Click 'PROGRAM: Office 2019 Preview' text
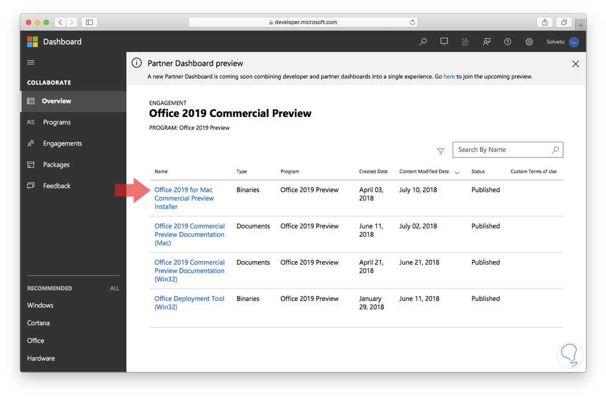This screenshot has height=398, width=606. pos(189,128)
